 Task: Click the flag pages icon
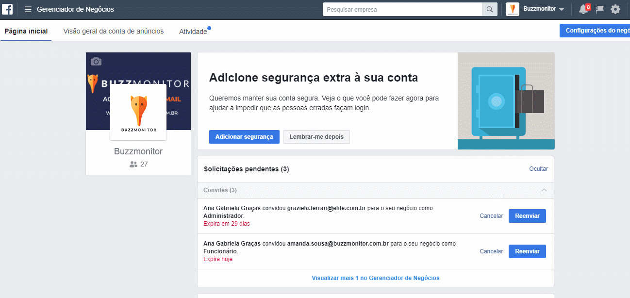(600, 9)
